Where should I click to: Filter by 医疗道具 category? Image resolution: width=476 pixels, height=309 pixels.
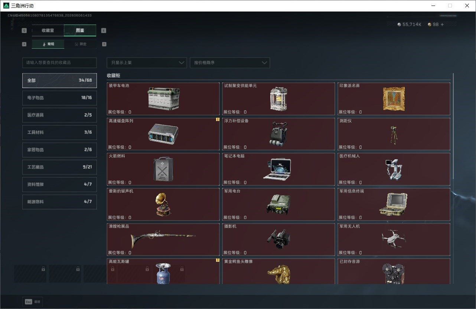[59, 115]
